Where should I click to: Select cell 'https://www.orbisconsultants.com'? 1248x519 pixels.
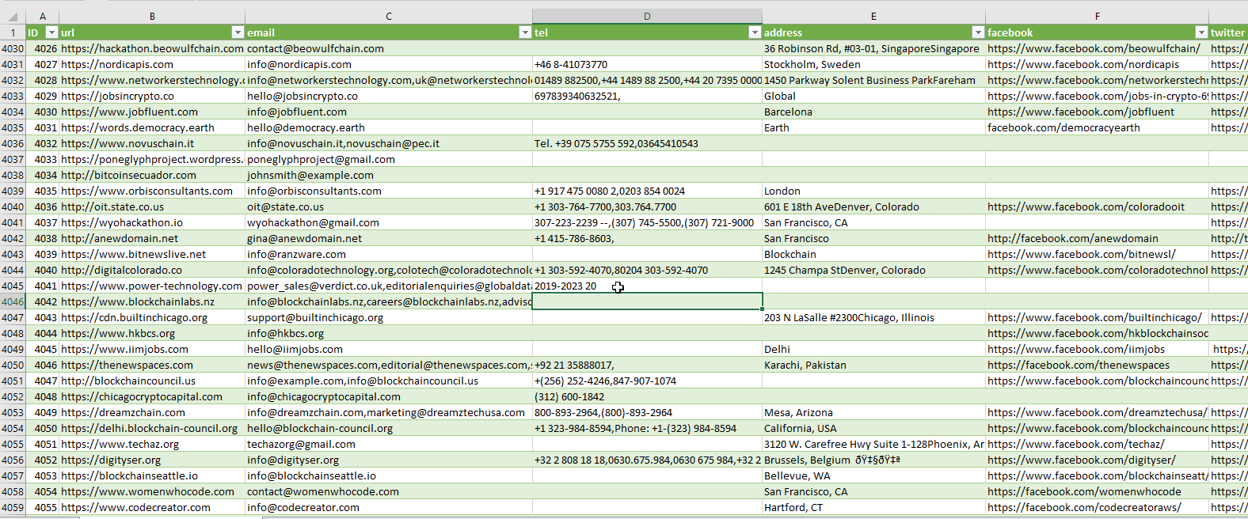click(152, 191)
